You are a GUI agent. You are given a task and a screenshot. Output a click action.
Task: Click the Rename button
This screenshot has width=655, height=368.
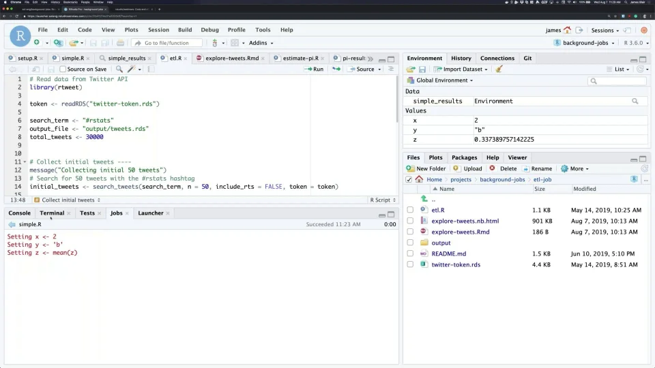[x=537, y=168]
